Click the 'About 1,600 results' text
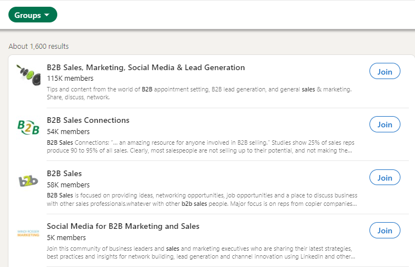 coord(39,46)
